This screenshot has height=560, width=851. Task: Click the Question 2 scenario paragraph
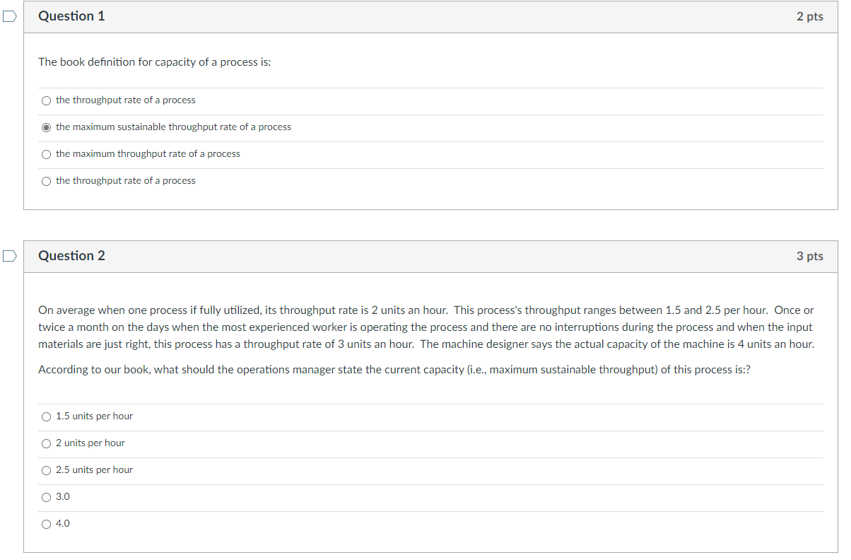(x=424, y=327)
